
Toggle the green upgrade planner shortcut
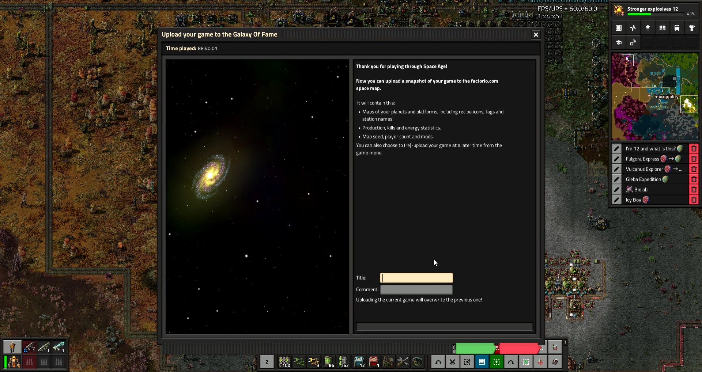coord(497,362)
